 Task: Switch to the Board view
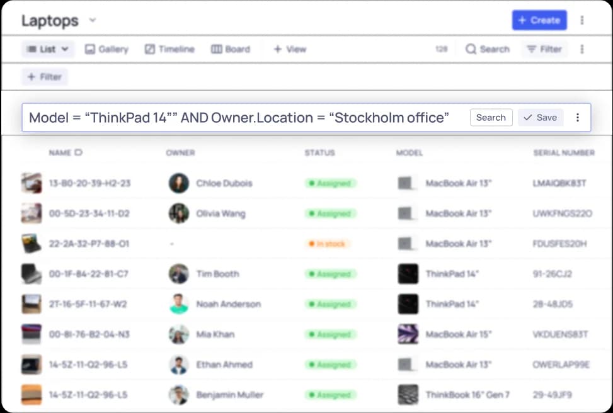231,49
